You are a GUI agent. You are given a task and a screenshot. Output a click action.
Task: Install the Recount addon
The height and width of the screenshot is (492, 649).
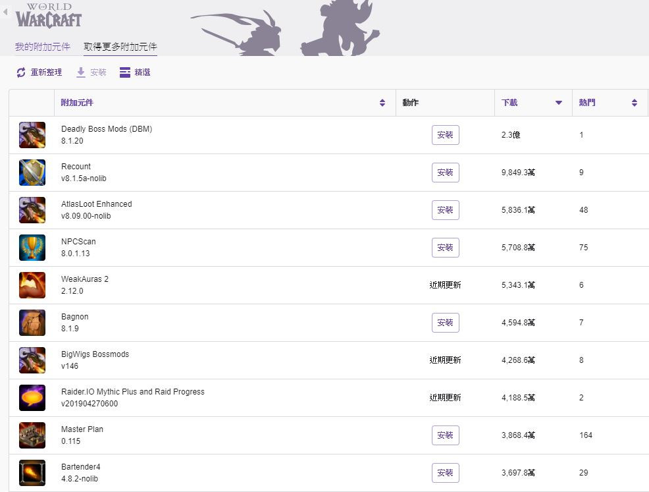446,173
